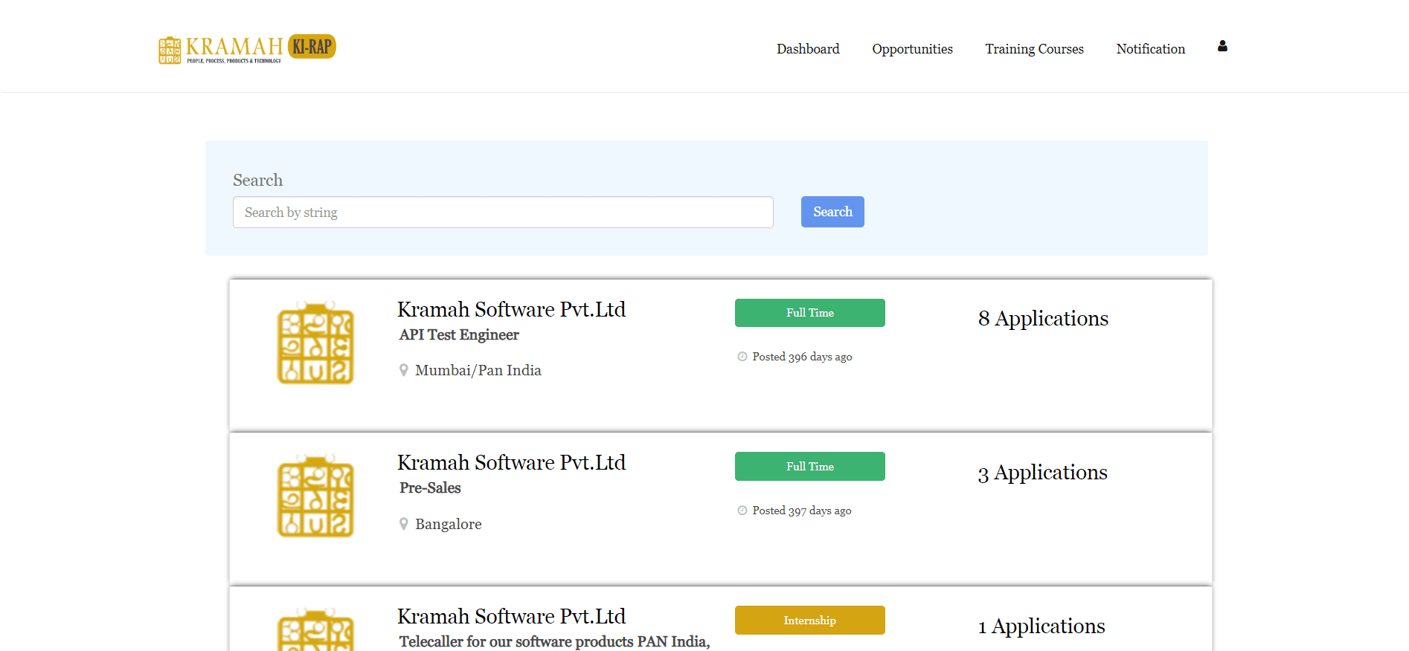The image size is (1409, 651).
Task: Click Full Time badge for API Test Engineer
Action: point(809,313)
